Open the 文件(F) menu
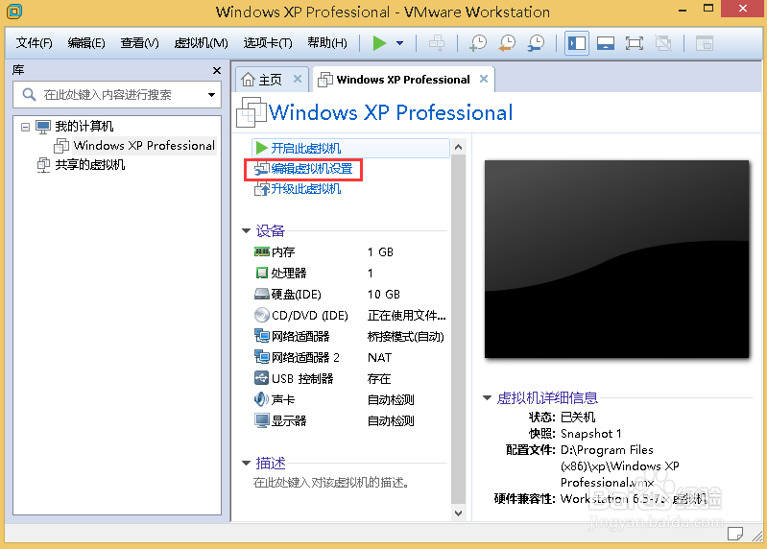767x549 pixels. [34, 43]
